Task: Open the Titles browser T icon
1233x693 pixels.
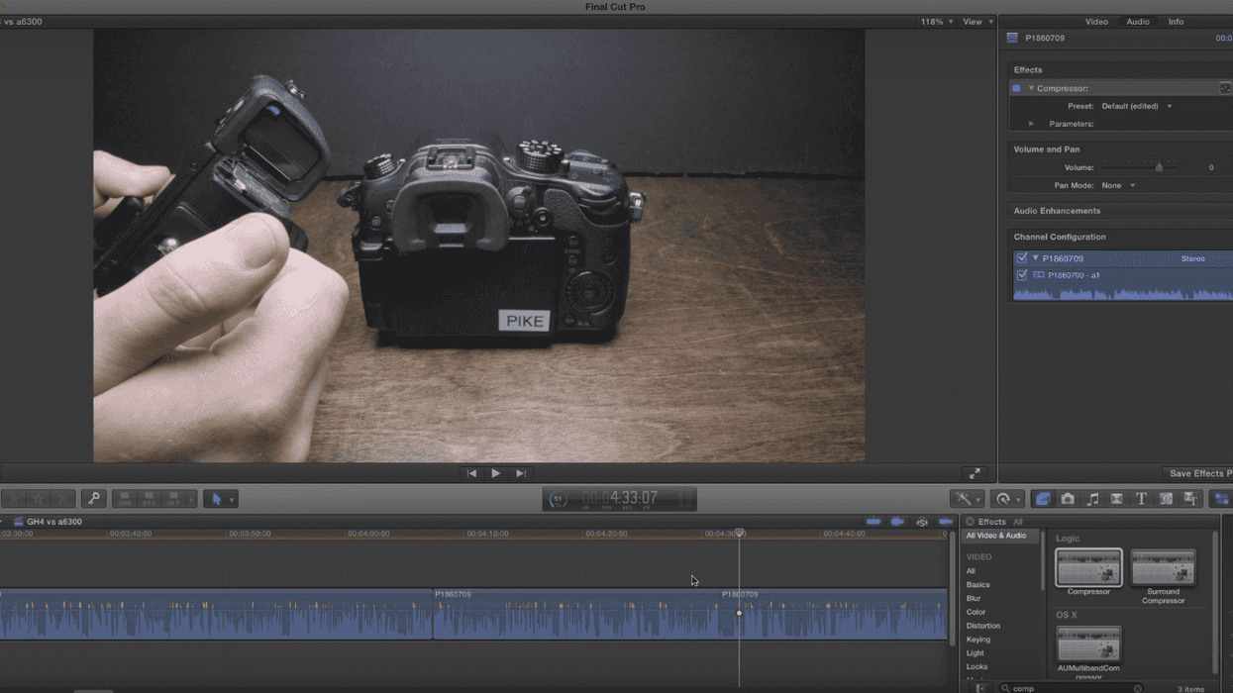Action: (1141, 499)
